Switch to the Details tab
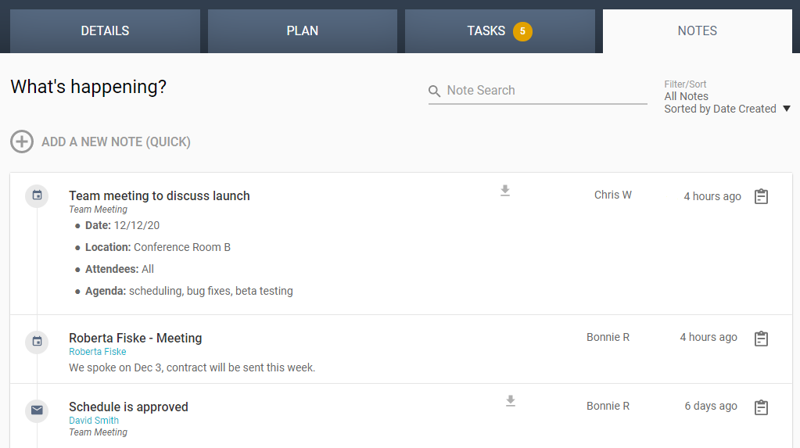The height and width of the screenshot is (448, 800). click(105, 31)
